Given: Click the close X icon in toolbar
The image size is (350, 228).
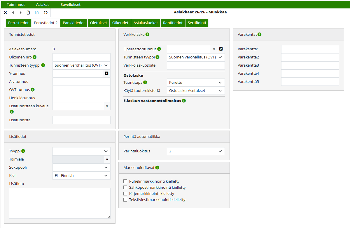Looking at the screenshot, I should click(6, 13).
